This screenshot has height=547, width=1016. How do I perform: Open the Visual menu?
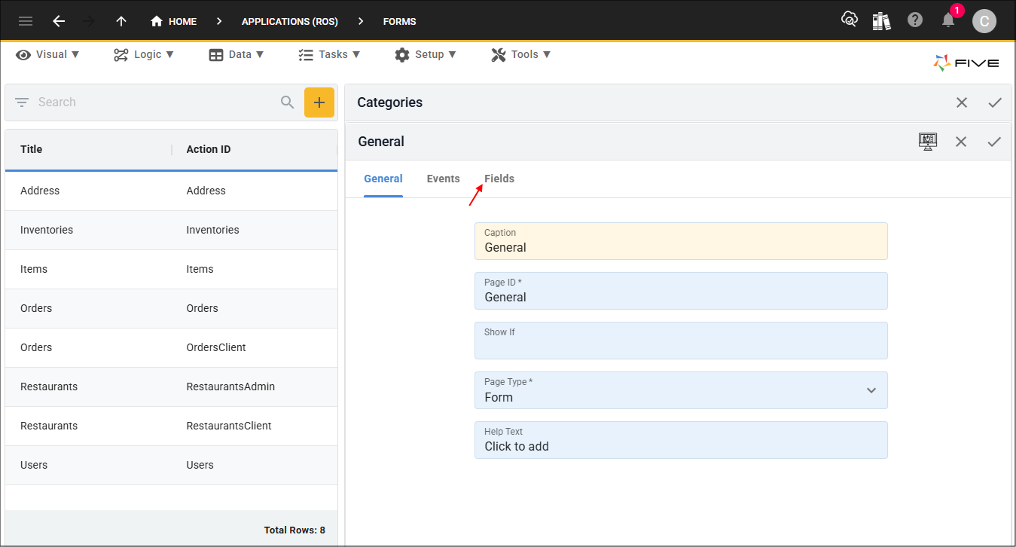tap(48, 54)
